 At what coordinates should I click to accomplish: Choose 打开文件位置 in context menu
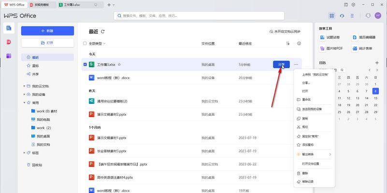point(314,164)
